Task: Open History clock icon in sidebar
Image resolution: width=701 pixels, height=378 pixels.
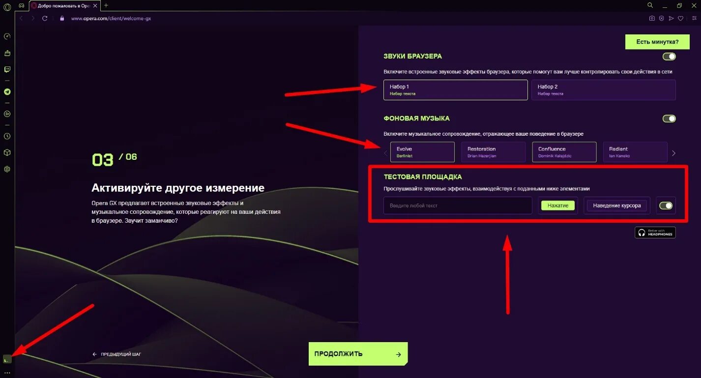Action: coord(7,136)
